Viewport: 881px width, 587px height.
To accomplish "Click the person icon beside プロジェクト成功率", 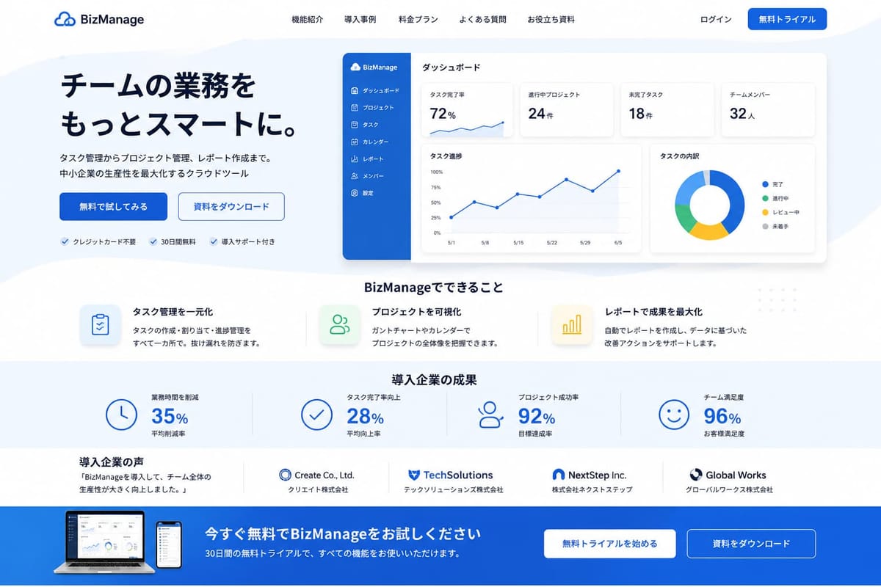I will [490, 415].
